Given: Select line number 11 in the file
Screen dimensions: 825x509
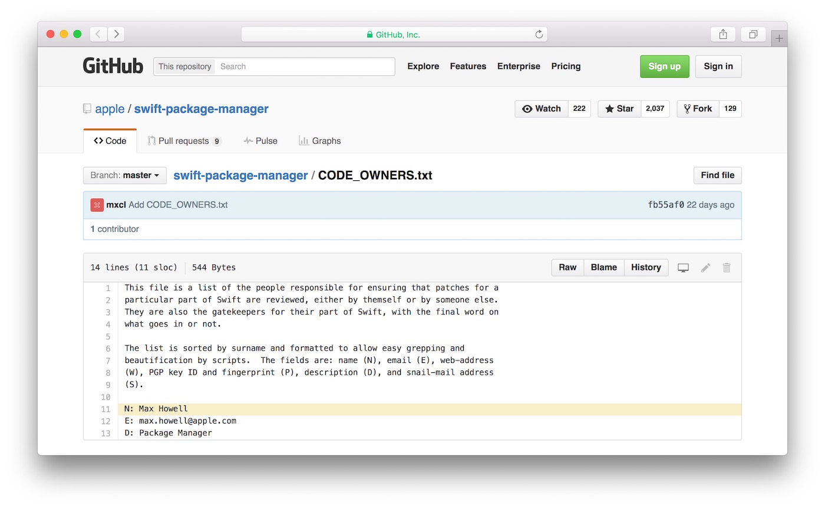Looking at the screenshot, I should pyautogui.click(x=105, y=409).
